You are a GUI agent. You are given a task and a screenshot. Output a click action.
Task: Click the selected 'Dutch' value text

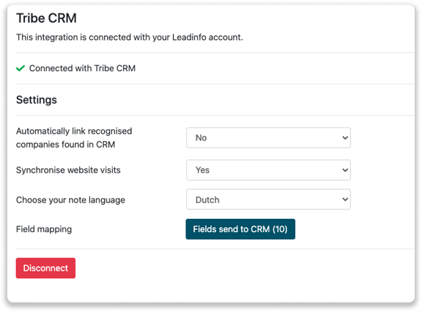207,200
